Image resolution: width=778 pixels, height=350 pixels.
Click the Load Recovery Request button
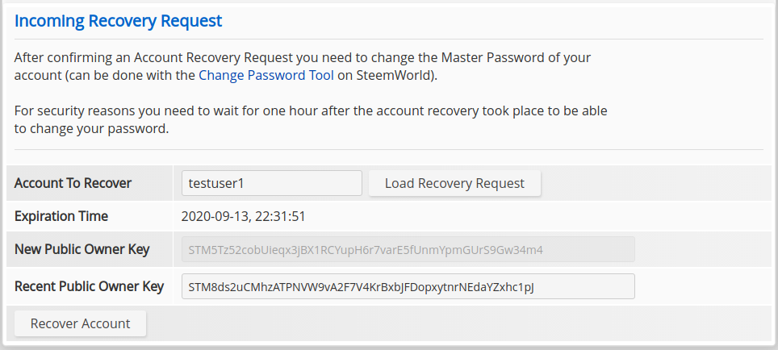[454, 183]
